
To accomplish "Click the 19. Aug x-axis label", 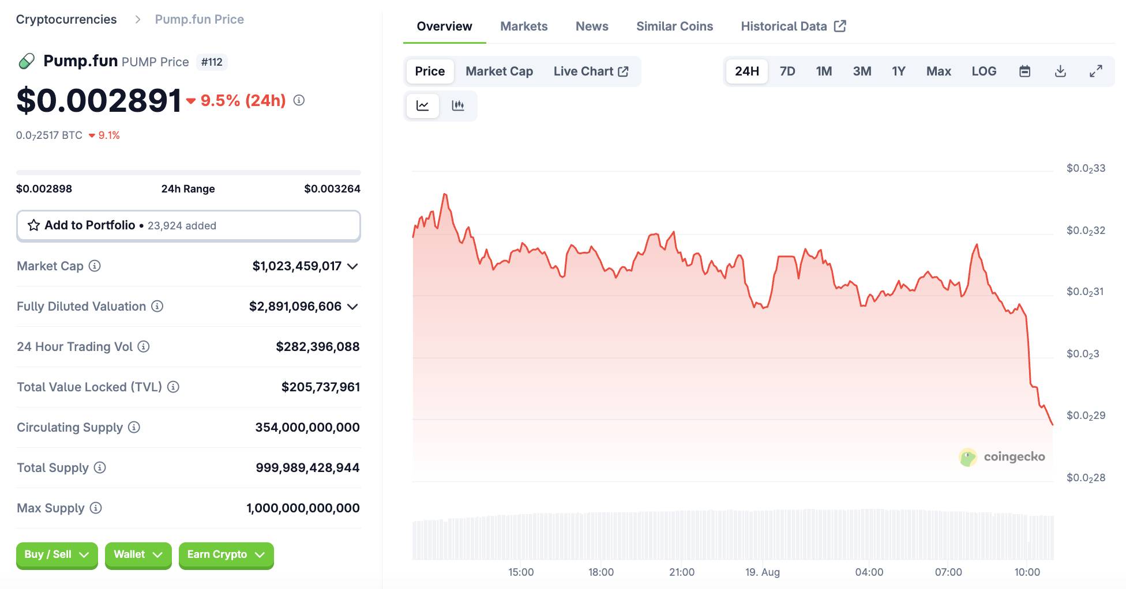I will tap(763, 572).
